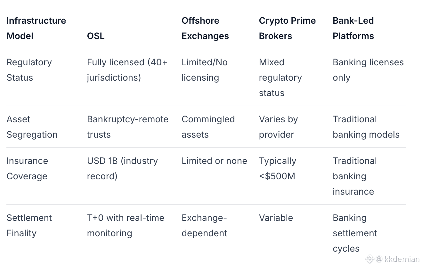Click the Crypto Prime Brokers header

(x=287, y=28)
